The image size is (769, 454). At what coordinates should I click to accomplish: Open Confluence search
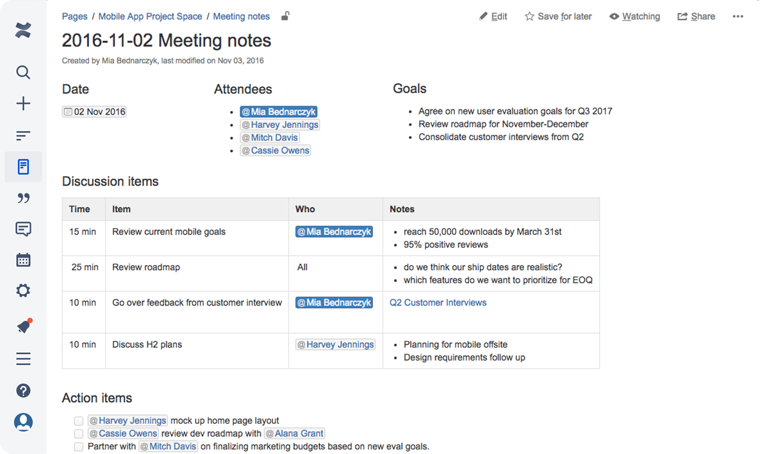[23, 72]
